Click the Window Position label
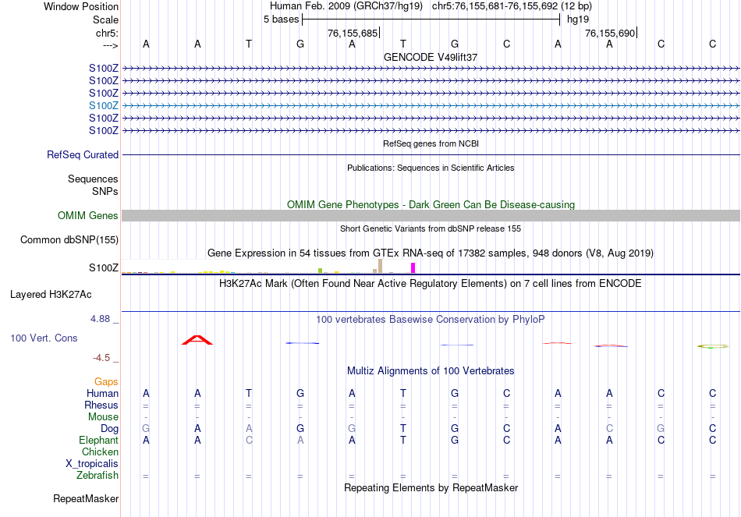 [x=81, y=6]
